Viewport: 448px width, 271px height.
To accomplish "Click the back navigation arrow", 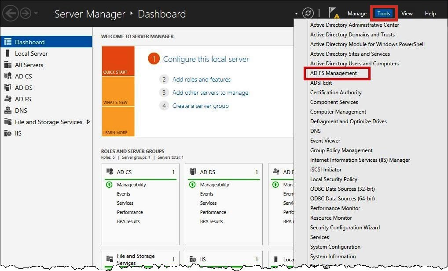I will (x=10, y=13).
